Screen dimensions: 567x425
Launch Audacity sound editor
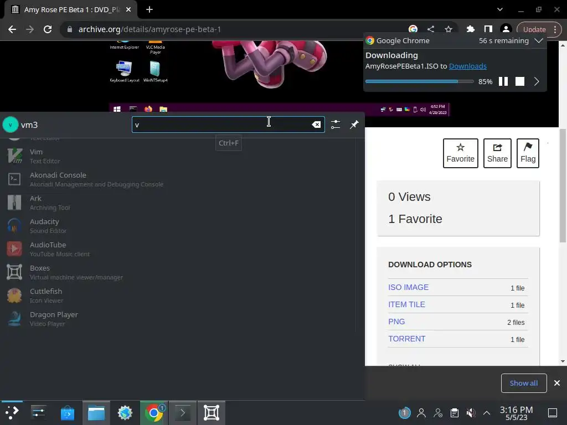[177, 226]
